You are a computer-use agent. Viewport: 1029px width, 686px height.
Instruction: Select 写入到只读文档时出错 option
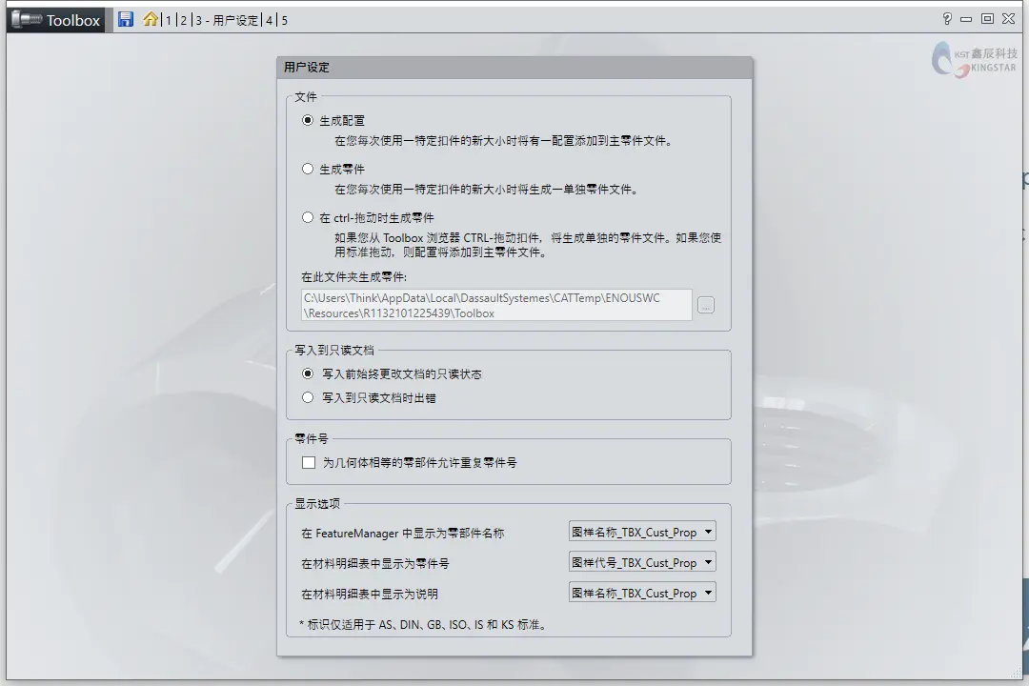coord(308,397)
